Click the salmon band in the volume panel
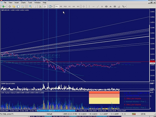This screenshot has height=117, width=156. click(104, 96)
